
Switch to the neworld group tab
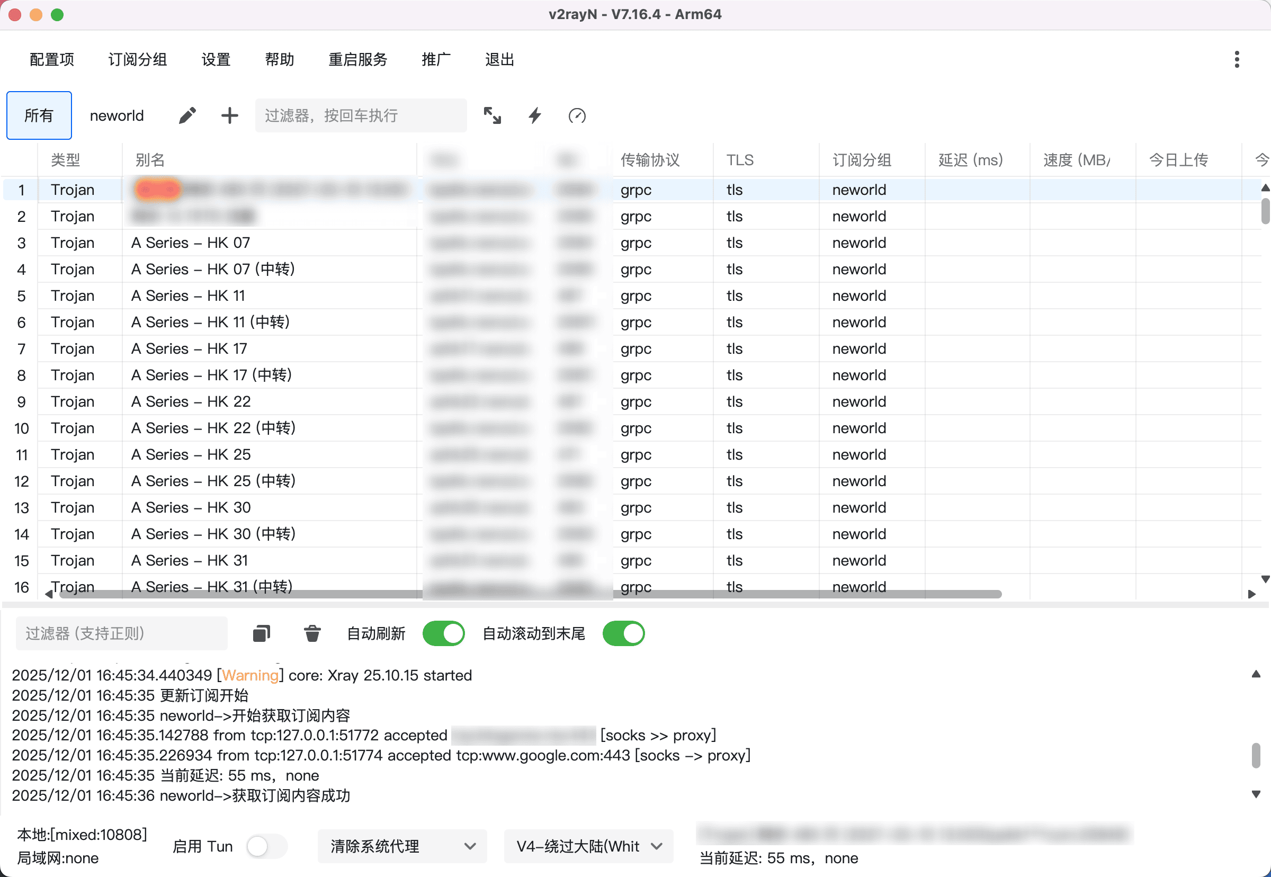pos(117,115)
